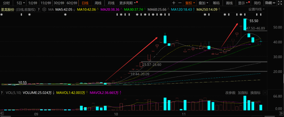Click 换指标 to change the indicator
Image resolution: width=284 pixels, height=117 pixels.
click(255, 93)
